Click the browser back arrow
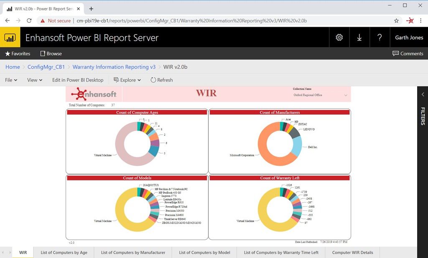 7,20
